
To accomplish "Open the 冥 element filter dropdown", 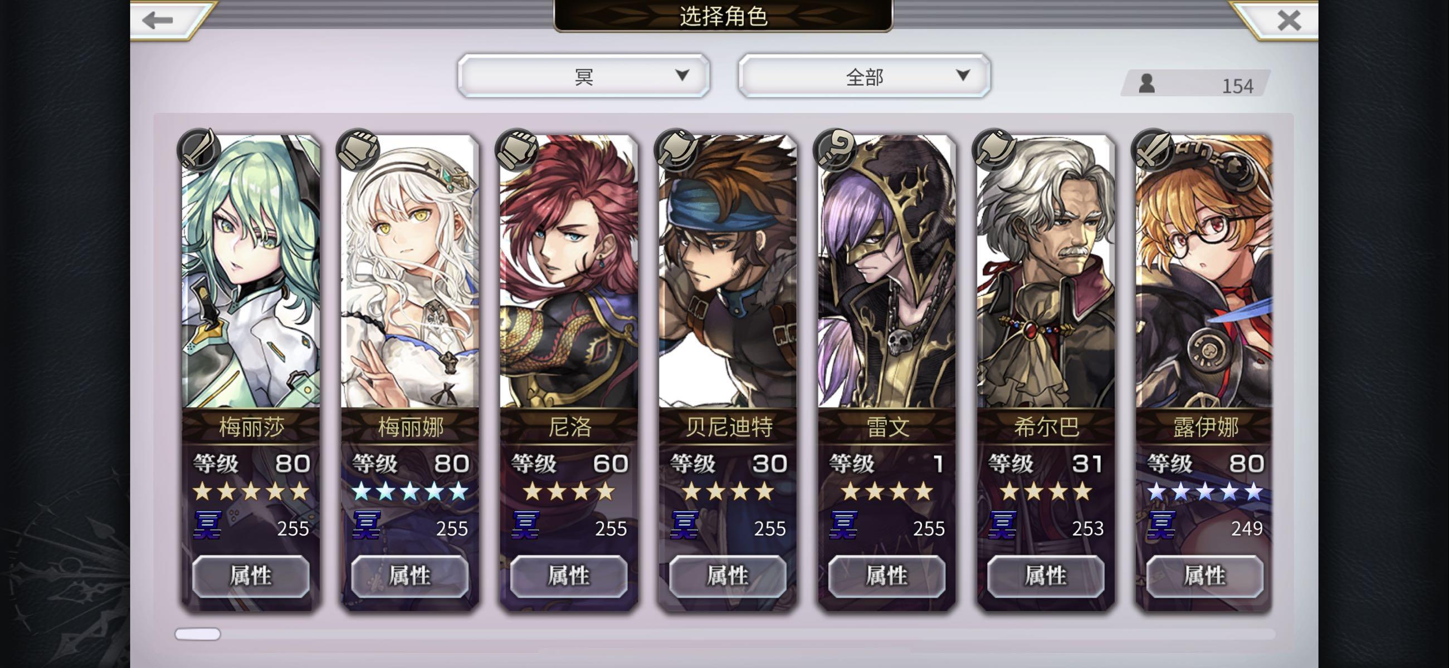I will point(583,76).
